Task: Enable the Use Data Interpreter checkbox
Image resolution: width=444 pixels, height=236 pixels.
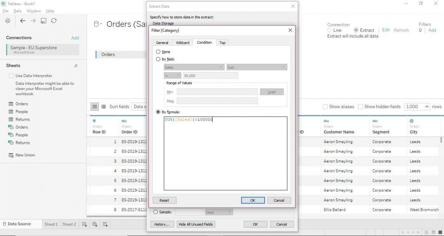Action: [11, 75]
